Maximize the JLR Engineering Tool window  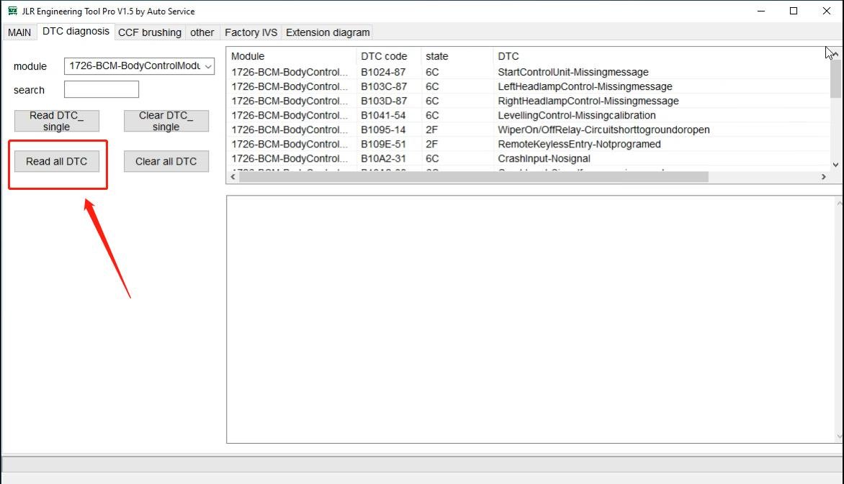pos(794,11)
